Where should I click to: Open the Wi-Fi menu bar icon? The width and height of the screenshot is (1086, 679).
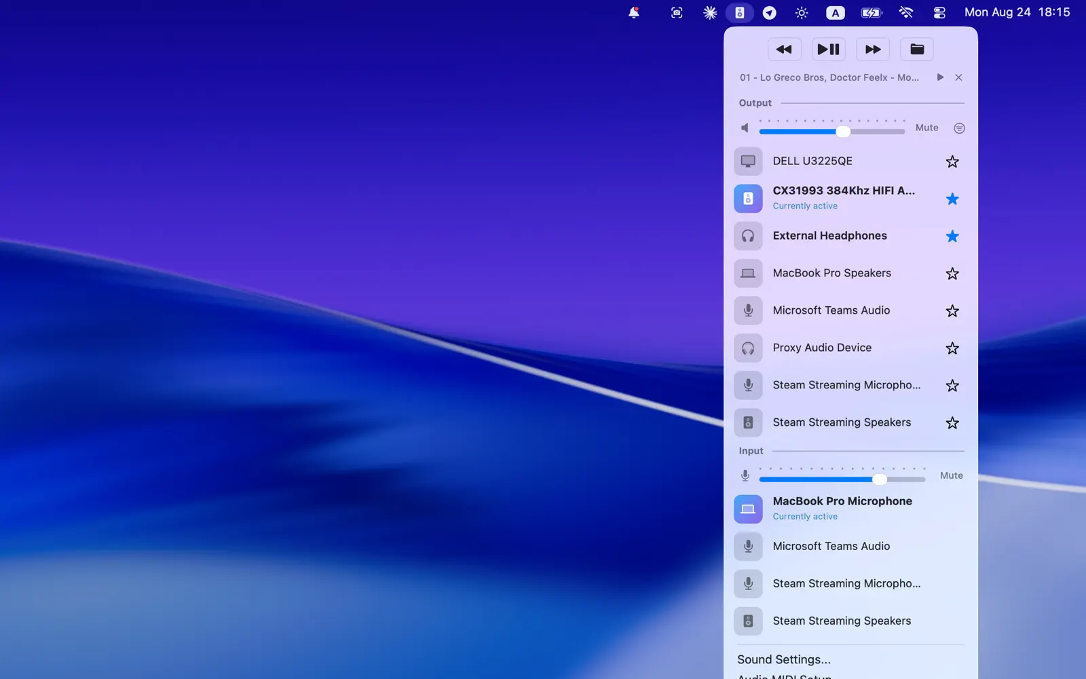tap(906, 12)
